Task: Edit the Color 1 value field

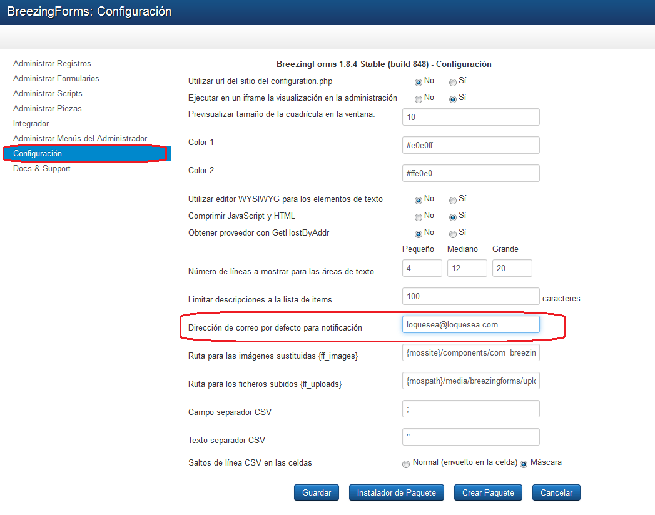Action: tap(471, 145)
